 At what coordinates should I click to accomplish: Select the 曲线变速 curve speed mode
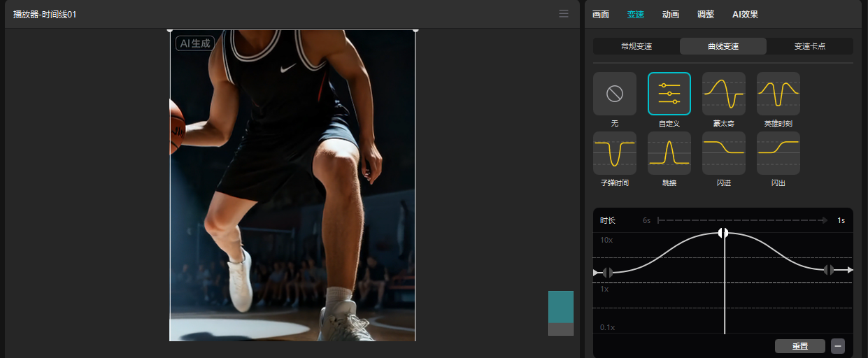723,47
